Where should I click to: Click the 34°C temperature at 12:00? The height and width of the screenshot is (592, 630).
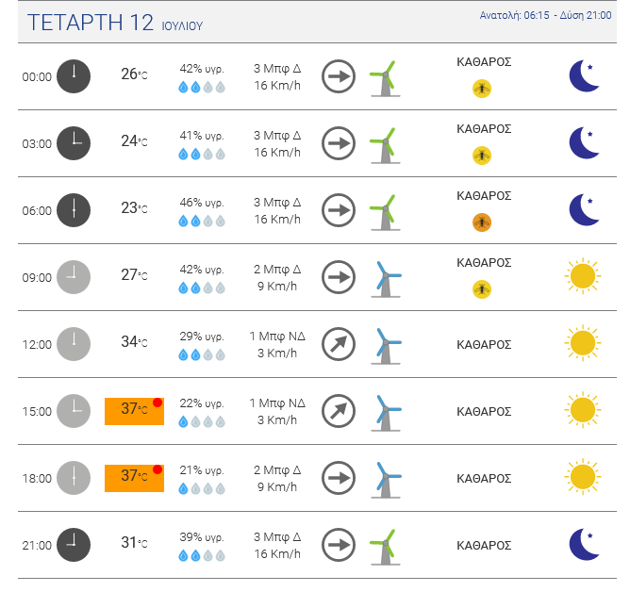point(134,342)
